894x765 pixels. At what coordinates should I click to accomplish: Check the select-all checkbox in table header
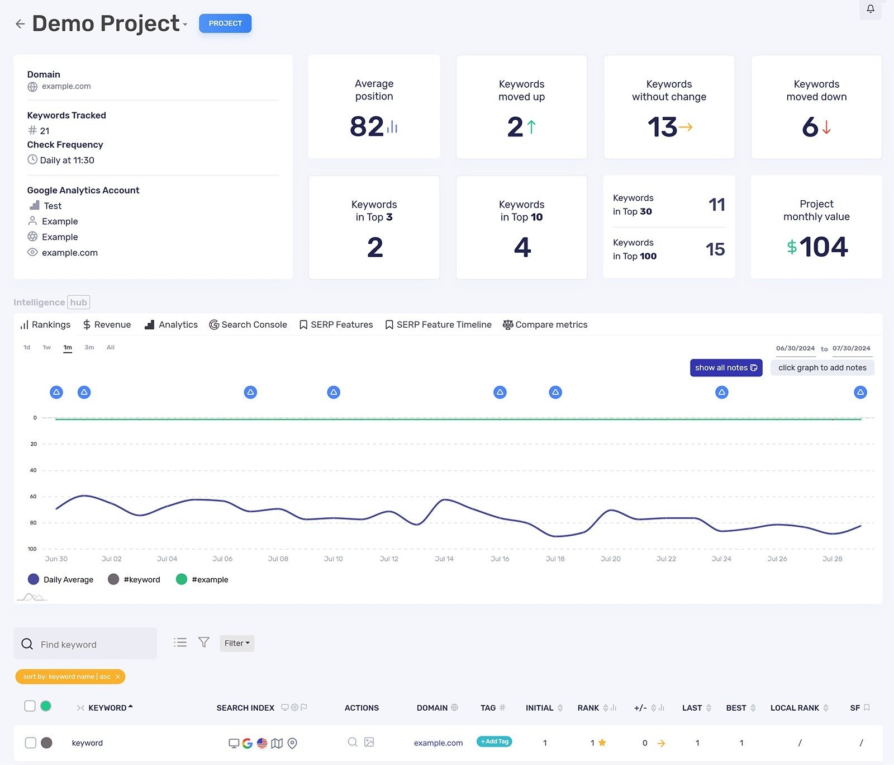[x=30, y=706]
